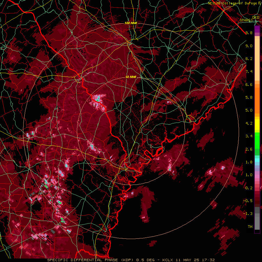This screenshot has width=262, height=262.
Task: Click the 9.0 value on color scale
Action: click(x=249, y=46)
